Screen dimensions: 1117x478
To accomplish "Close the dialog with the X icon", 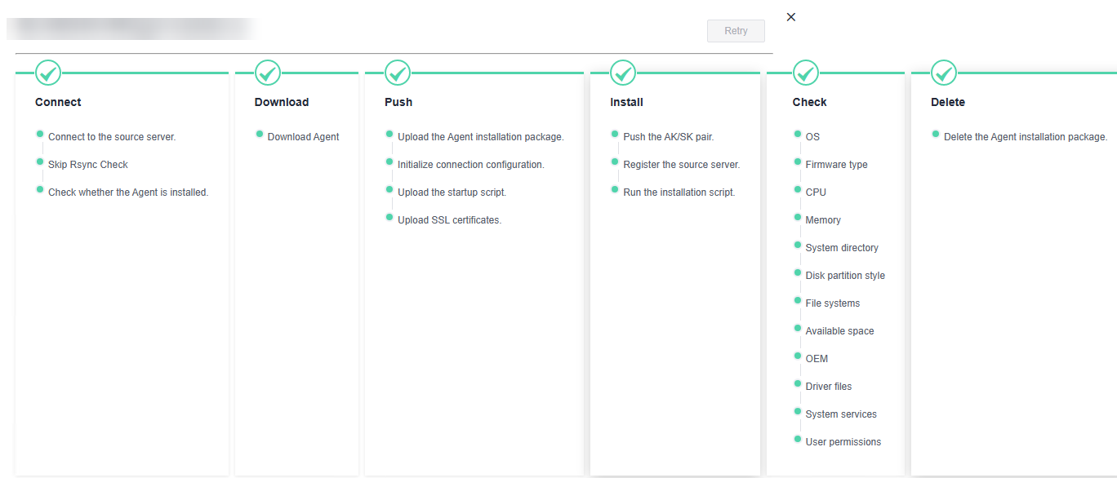I will point(790,17).
